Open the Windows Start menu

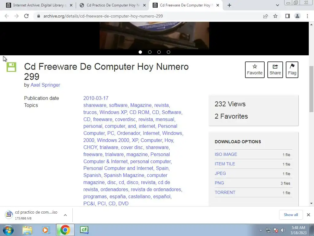pos(8,230)
